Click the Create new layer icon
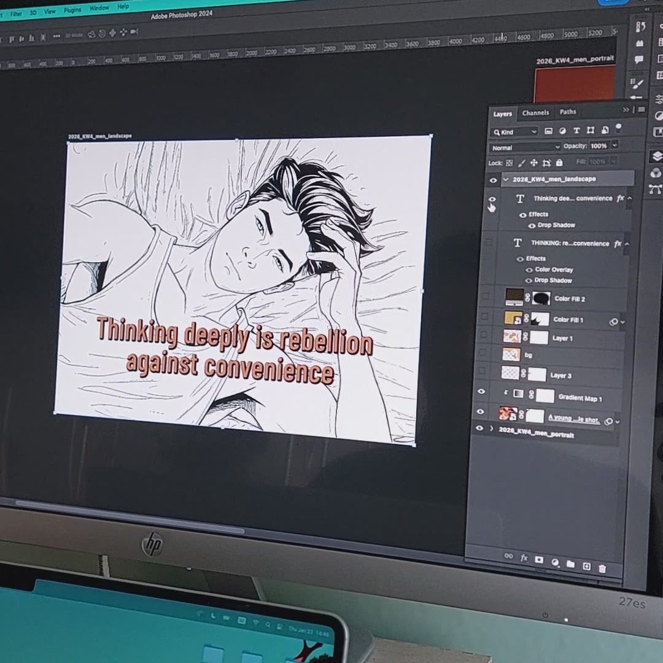Image resolution: width=663 pixels, height=663 pixels. coord(586,566)
